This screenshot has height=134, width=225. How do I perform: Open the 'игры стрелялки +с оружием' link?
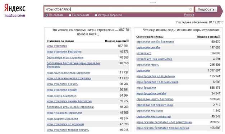(65, 124)
